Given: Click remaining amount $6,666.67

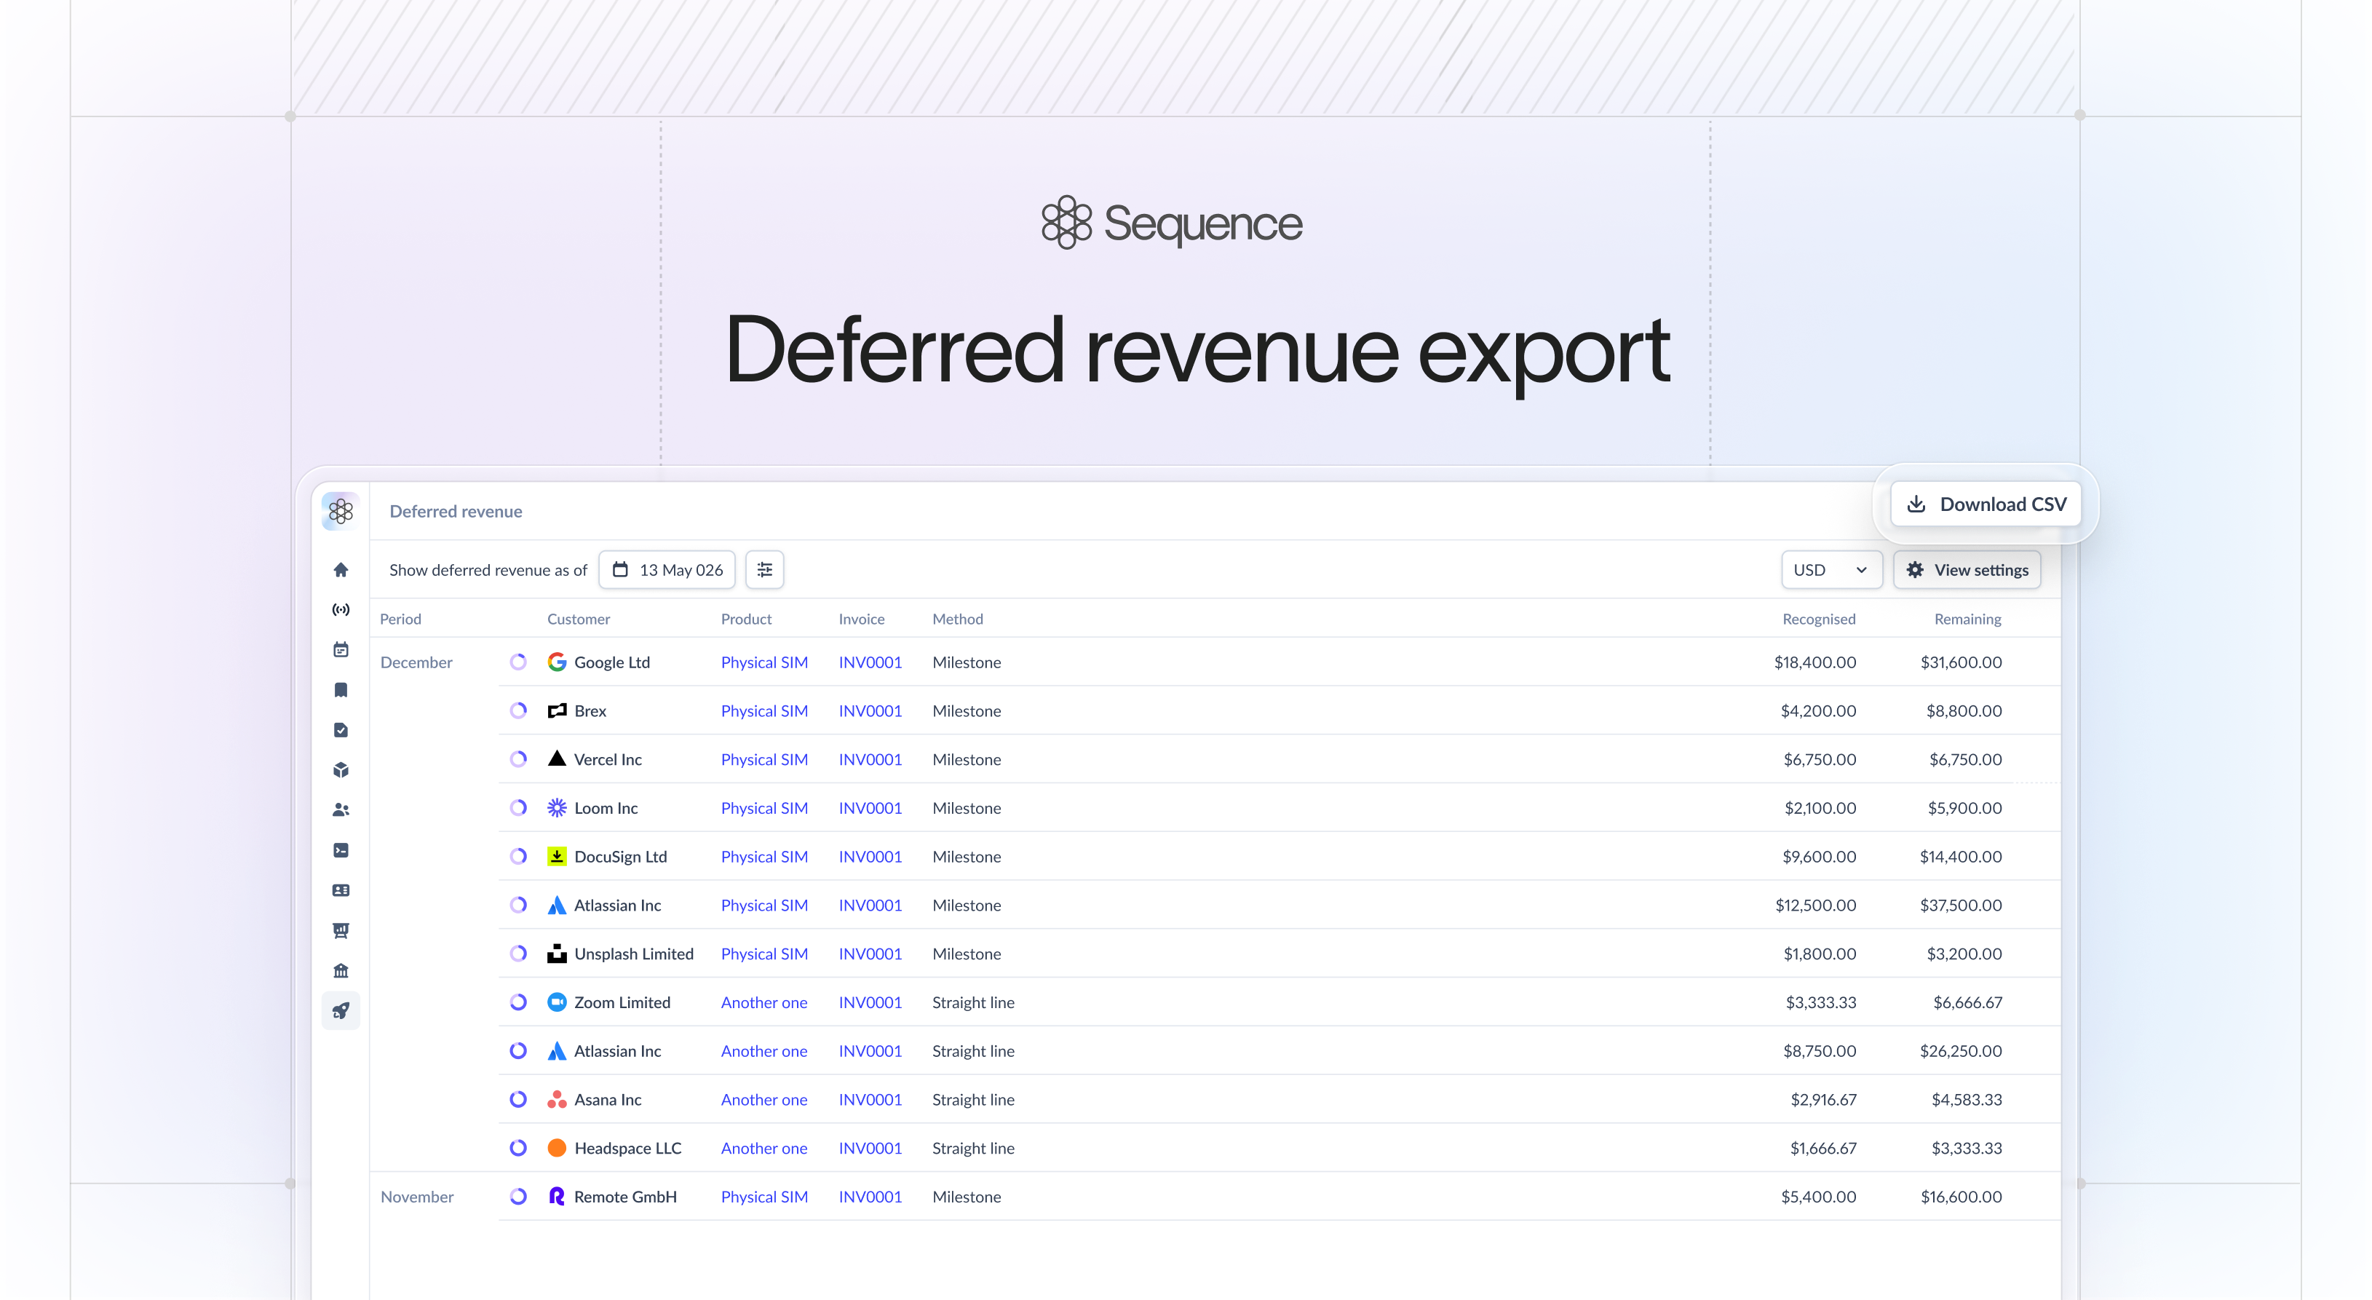Looking at the screenshot, I should [x=1968, y=1002].
